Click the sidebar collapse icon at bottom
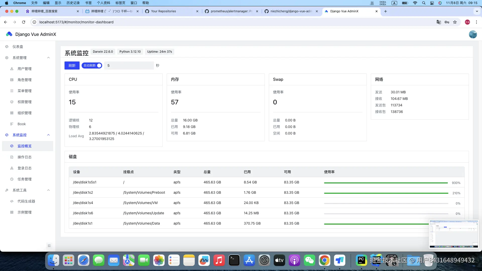This screenshot has height=271, width=482. coord(49,246)
